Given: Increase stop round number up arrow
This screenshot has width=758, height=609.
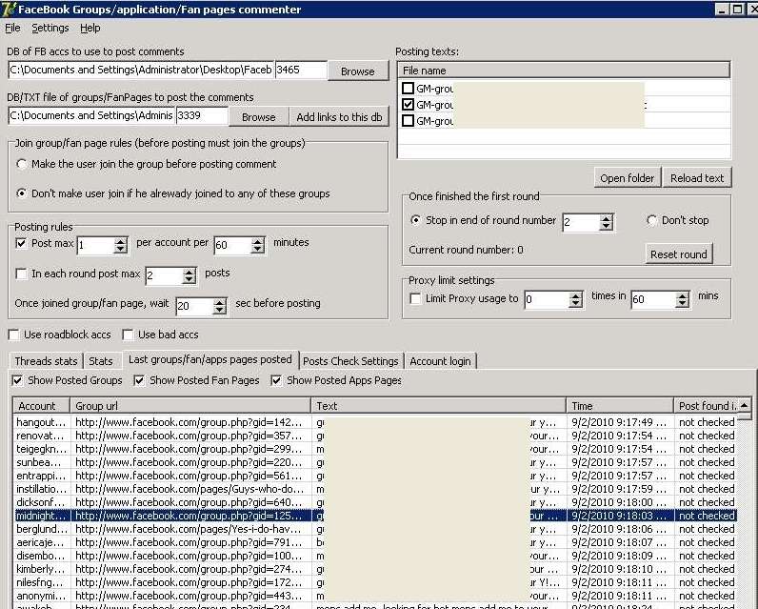Looking at the screenshot, I should 607,218.
